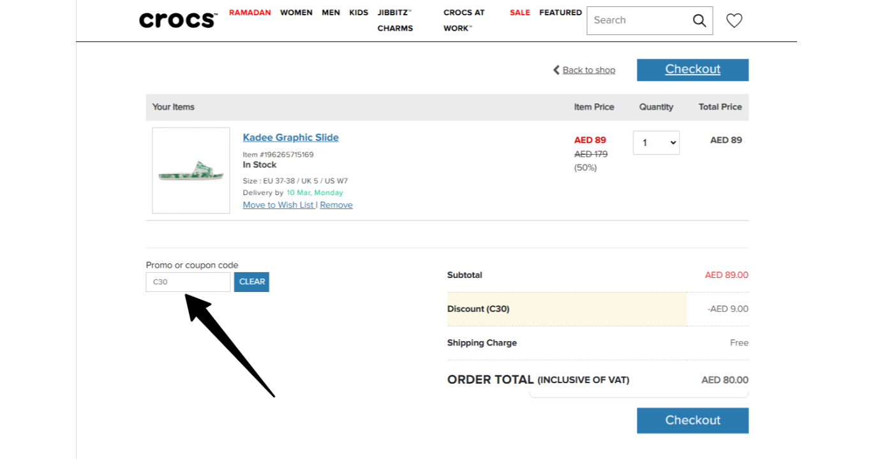Click the Remove item link
Screen dimensions: 873x459
click(x=336, y=205)
